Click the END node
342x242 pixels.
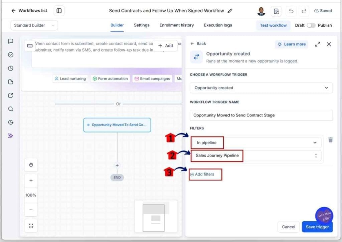pos(117,178)
